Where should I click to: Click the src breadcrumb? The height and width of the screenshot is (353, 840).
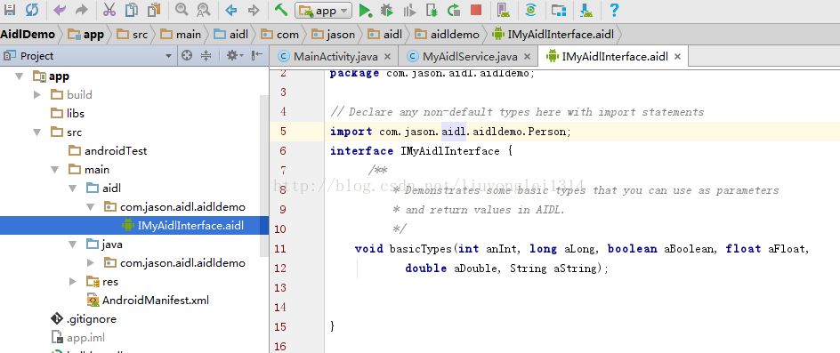click(132, 35)
